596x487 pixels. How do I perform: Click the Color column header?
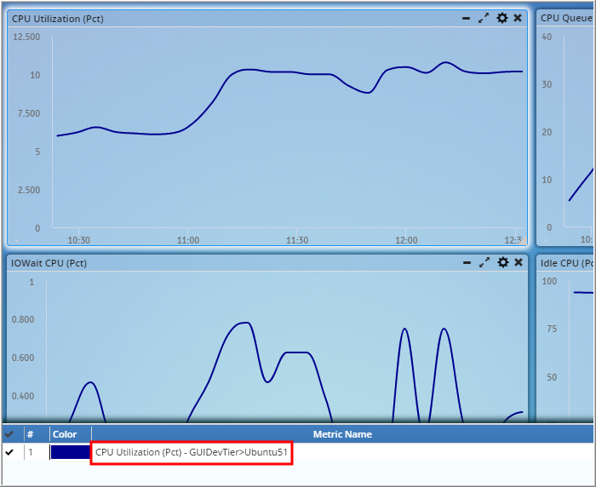pos(65,434)
